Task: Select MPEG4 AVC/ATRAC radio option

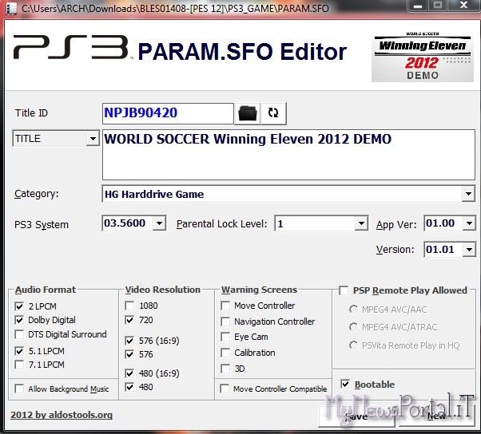Action: point(353,327)
